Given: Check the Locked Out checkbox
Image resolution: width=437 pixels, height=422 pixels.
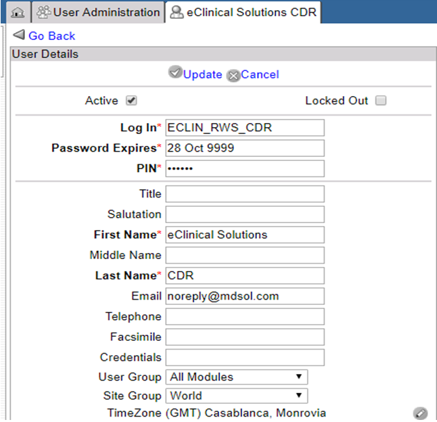Looking at the screenshot, I should 381,101.
